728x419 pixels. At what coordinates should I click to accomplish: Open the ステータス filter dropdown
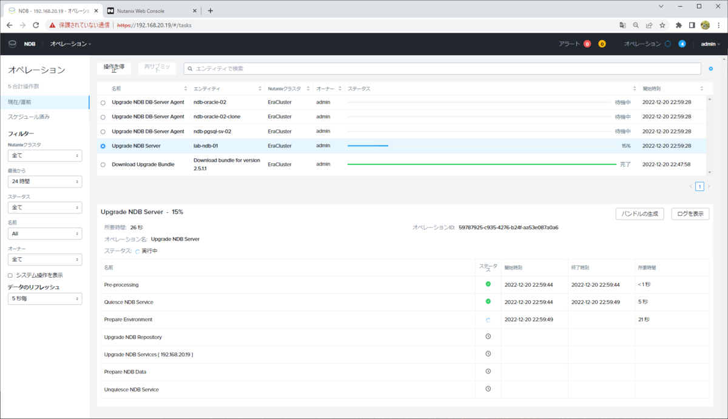coord(45,207)
